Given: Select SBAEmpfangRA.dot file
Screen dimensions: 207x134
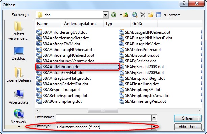Looking at the screenshot, I should pyautogui.click(x=140, y=90).
